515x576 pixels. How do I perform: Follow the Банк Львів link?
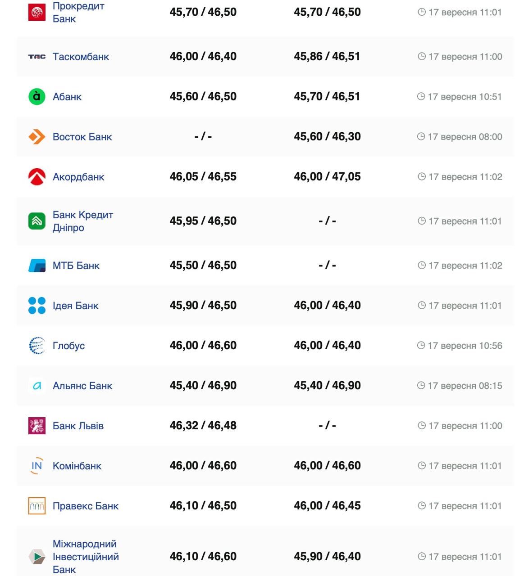[x=78, y=426]
